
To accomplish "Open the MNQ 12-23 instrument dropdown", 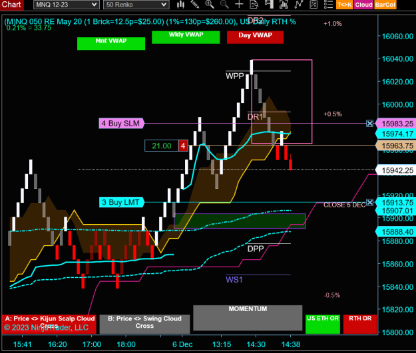I will 67,5.
